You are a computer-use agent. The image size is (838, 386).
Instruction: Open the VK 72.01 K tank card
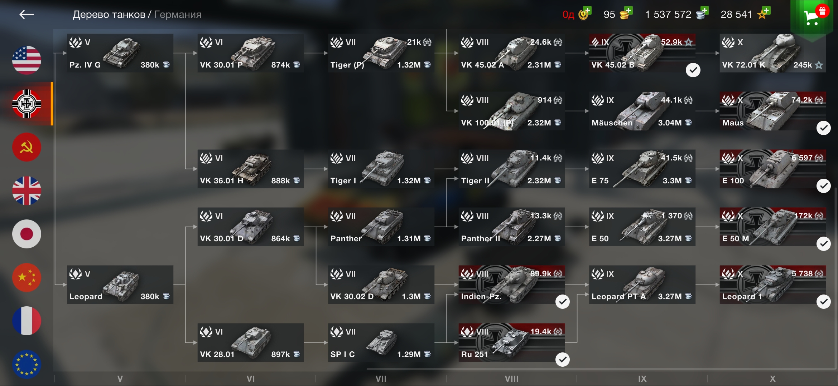point(773,53)
